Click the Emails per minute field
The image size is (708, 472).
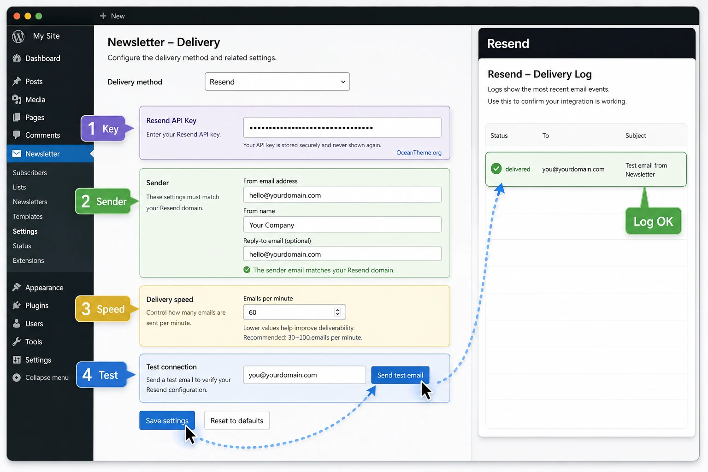pos(295,312)
